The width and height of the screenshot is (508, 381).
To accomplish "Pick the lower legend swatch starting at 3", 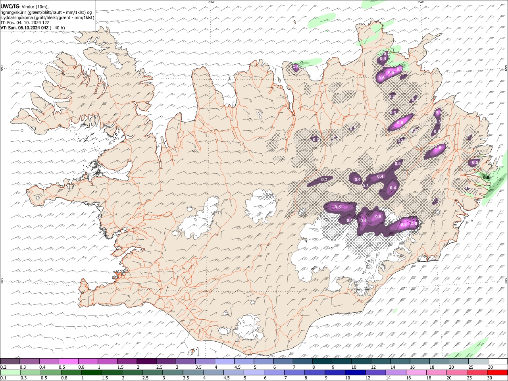I will click(173, 373).
